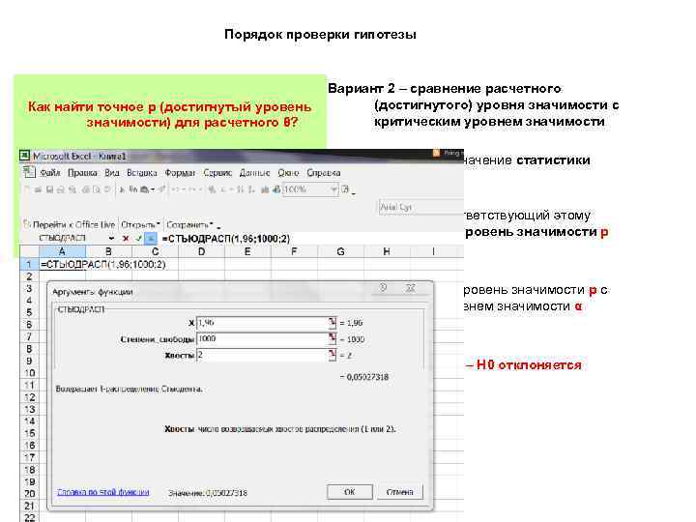Click the Chart Wizard toolbar icon

pyautogui.click(x=266, y=189)
